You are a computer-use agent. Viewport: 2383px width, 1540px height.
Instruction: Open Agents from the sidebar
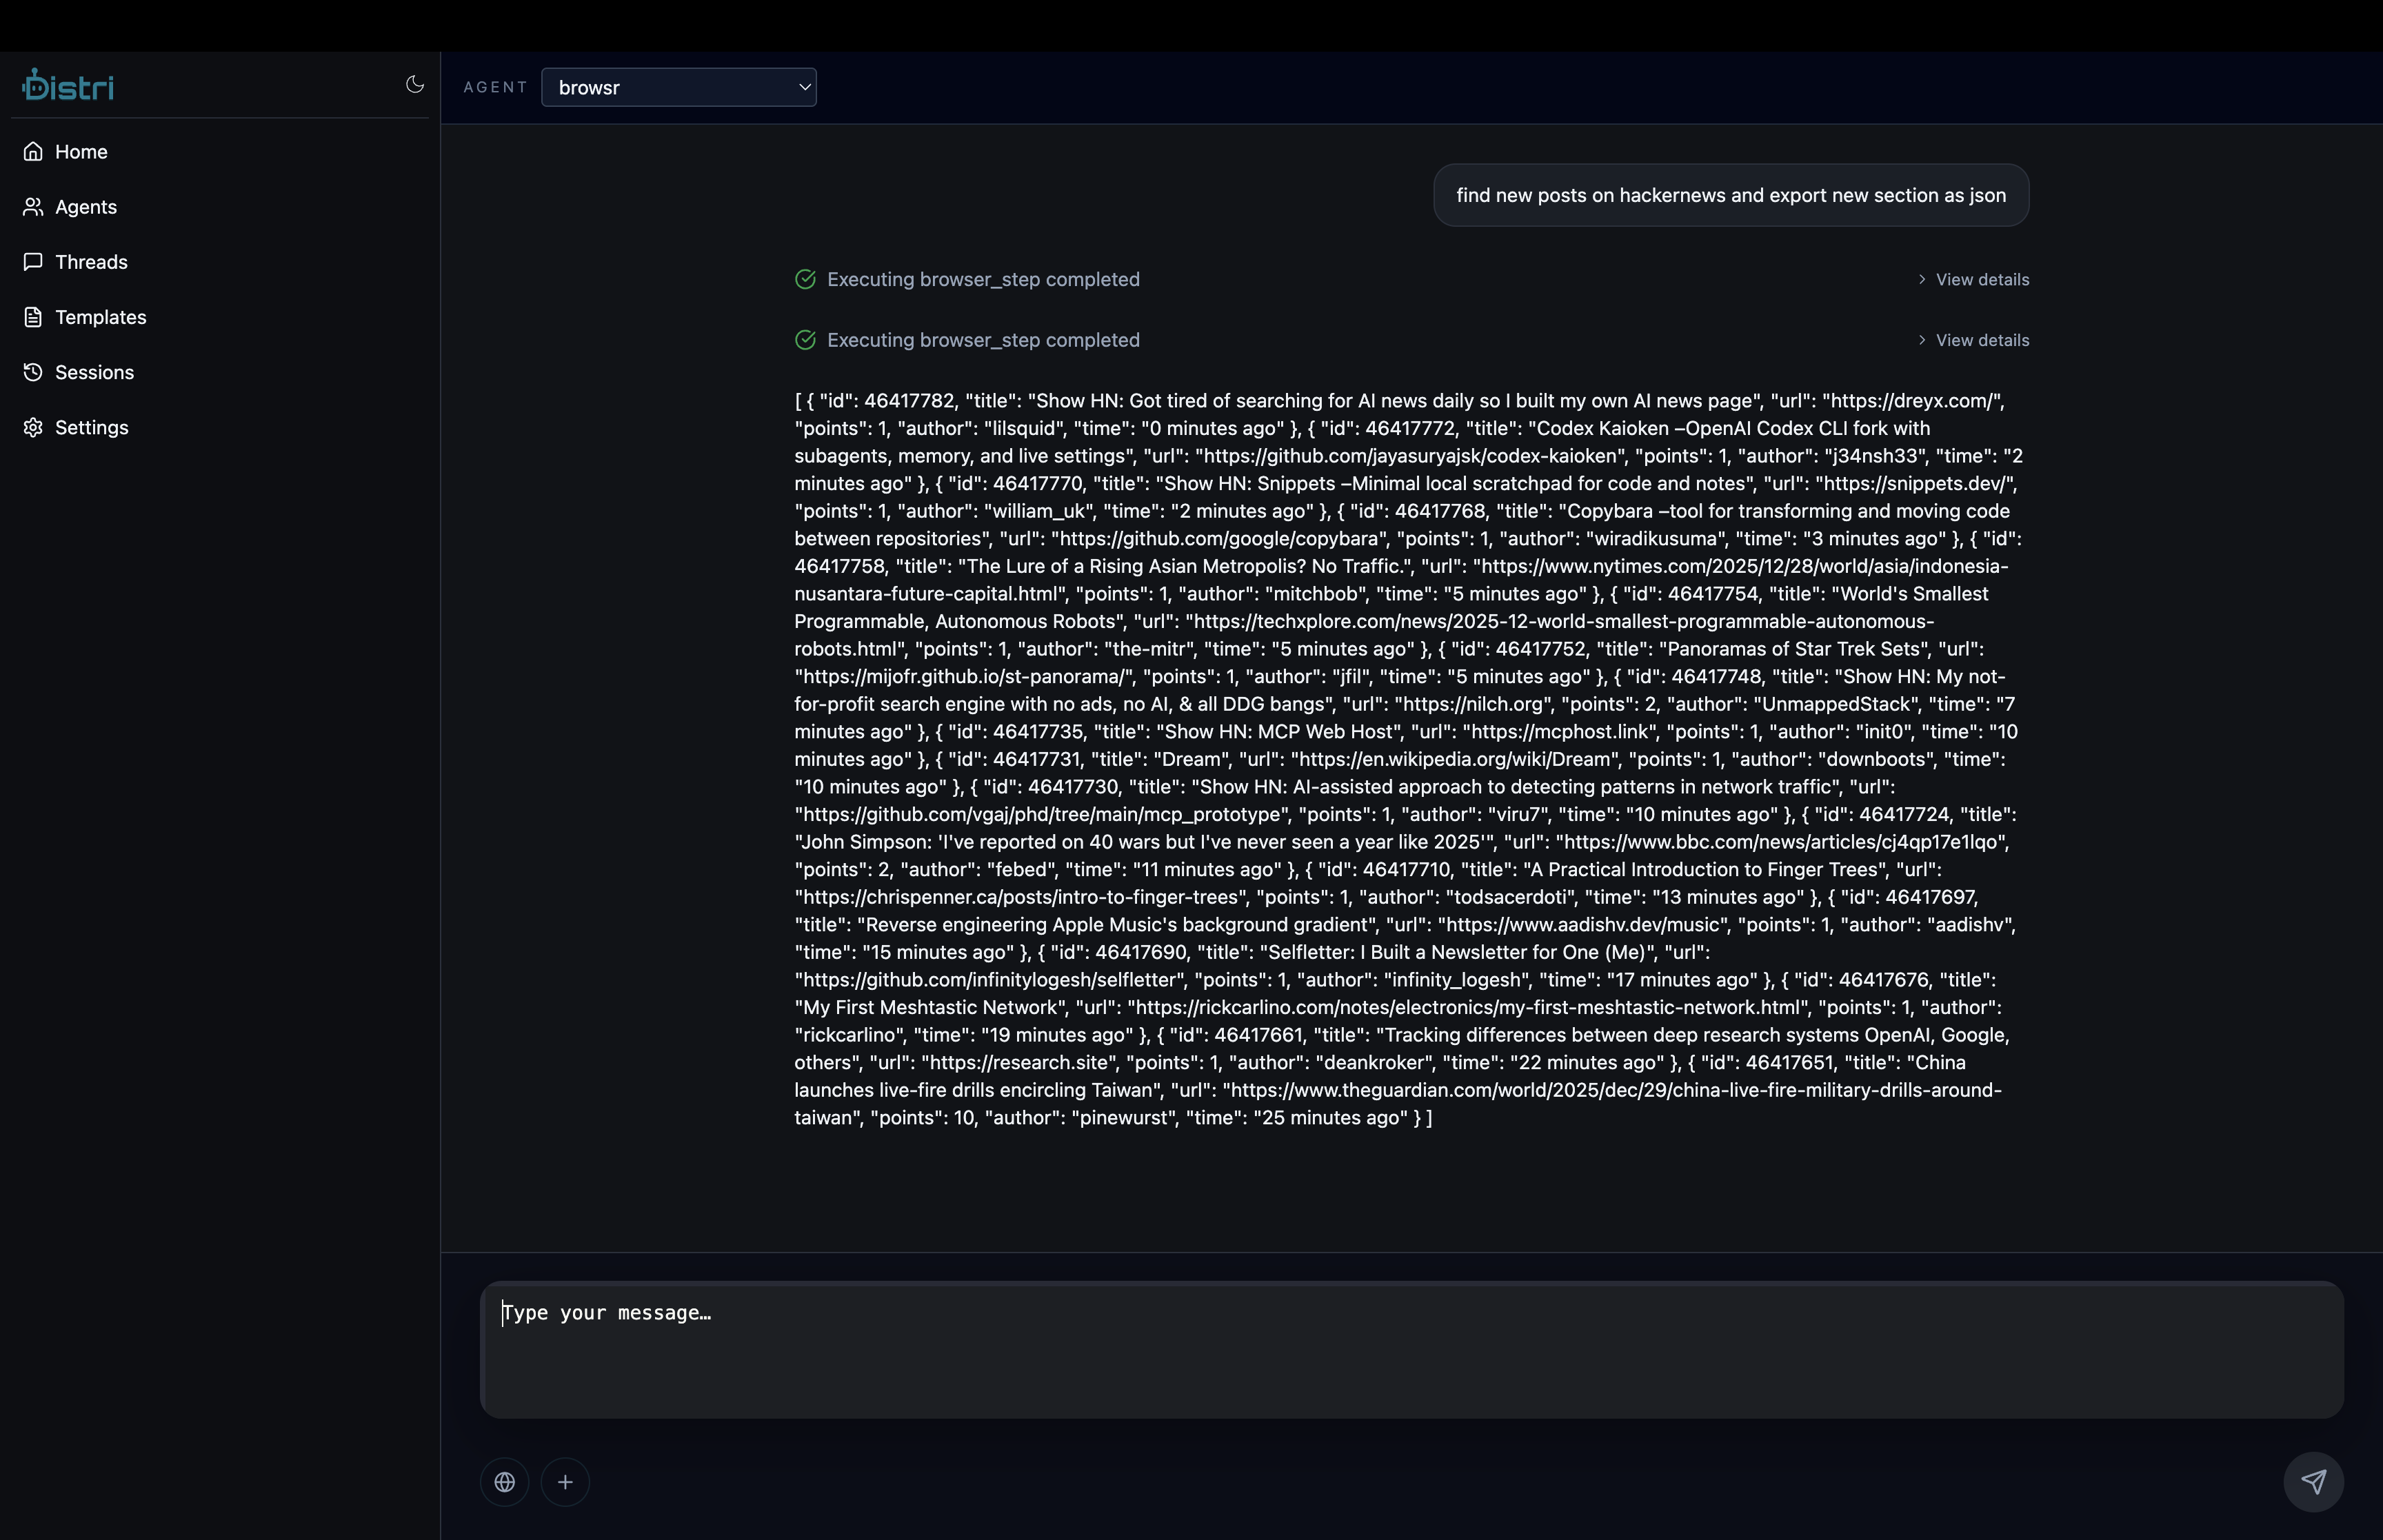84,206
